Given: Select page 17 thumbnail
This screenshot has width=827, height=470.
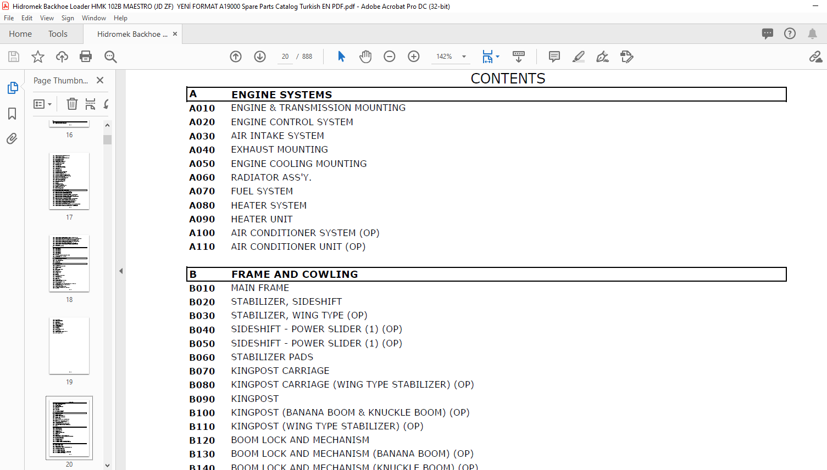Looking at the screenshot, I should tap(69, 181).
